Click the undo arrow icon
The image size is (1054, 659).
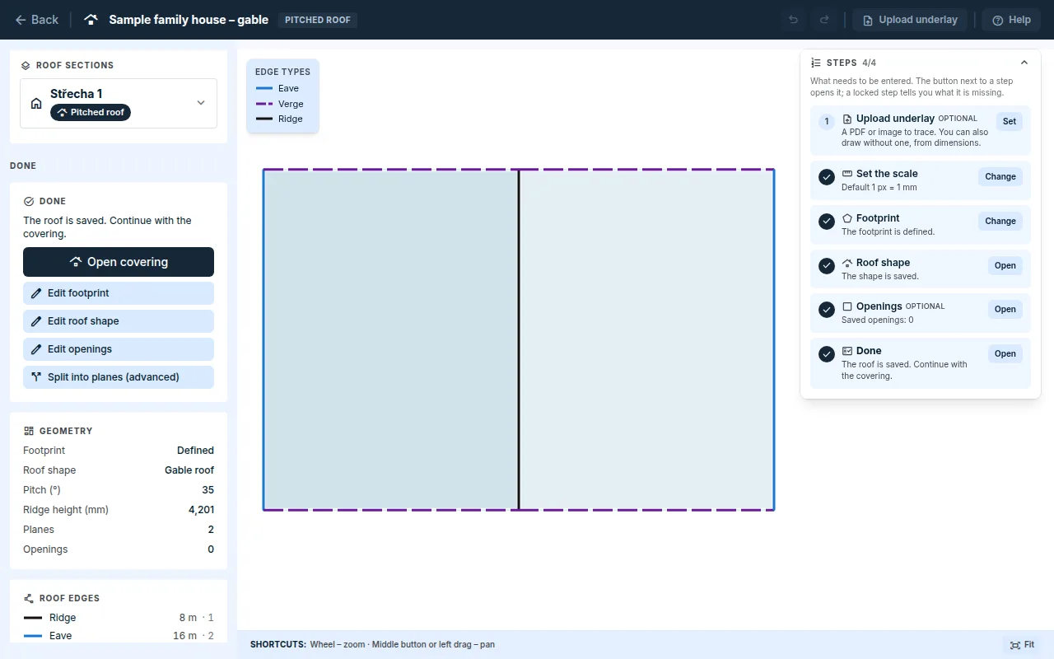pos(794,20)
